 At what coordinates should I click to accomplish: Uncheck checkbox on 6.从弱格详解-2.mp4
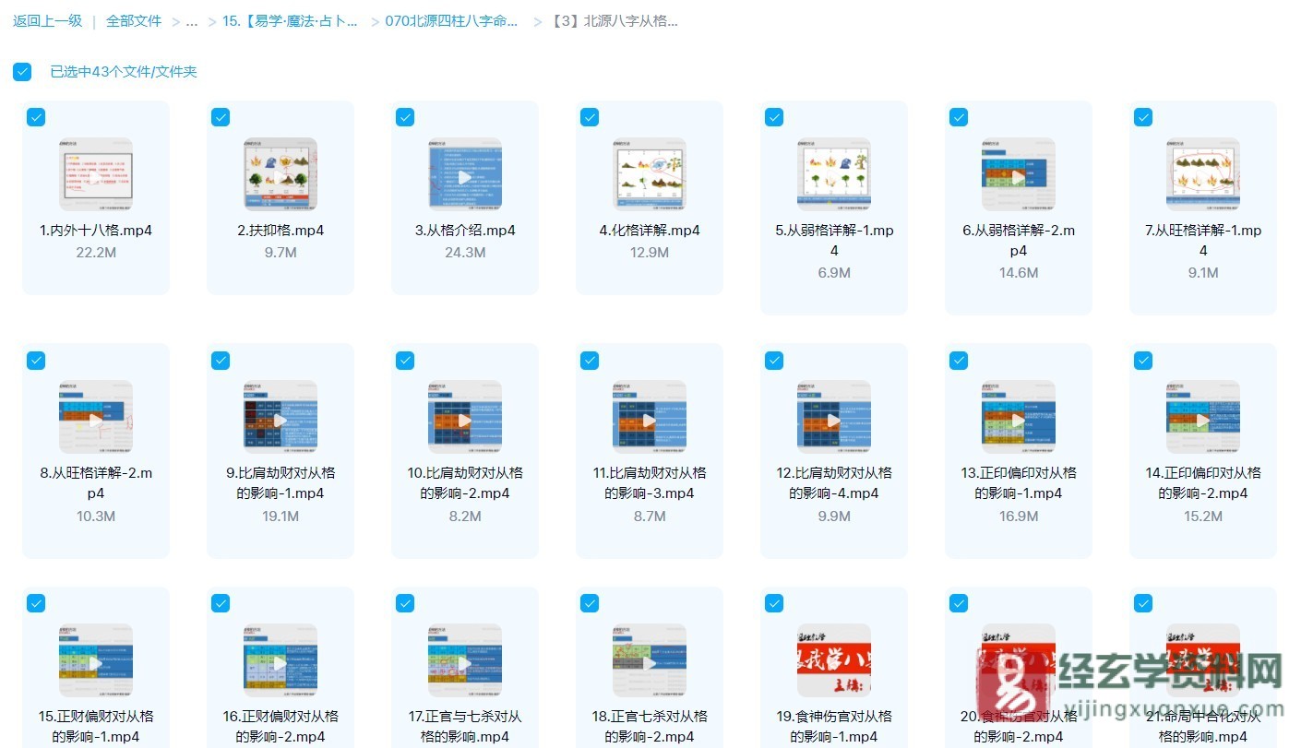959,117
